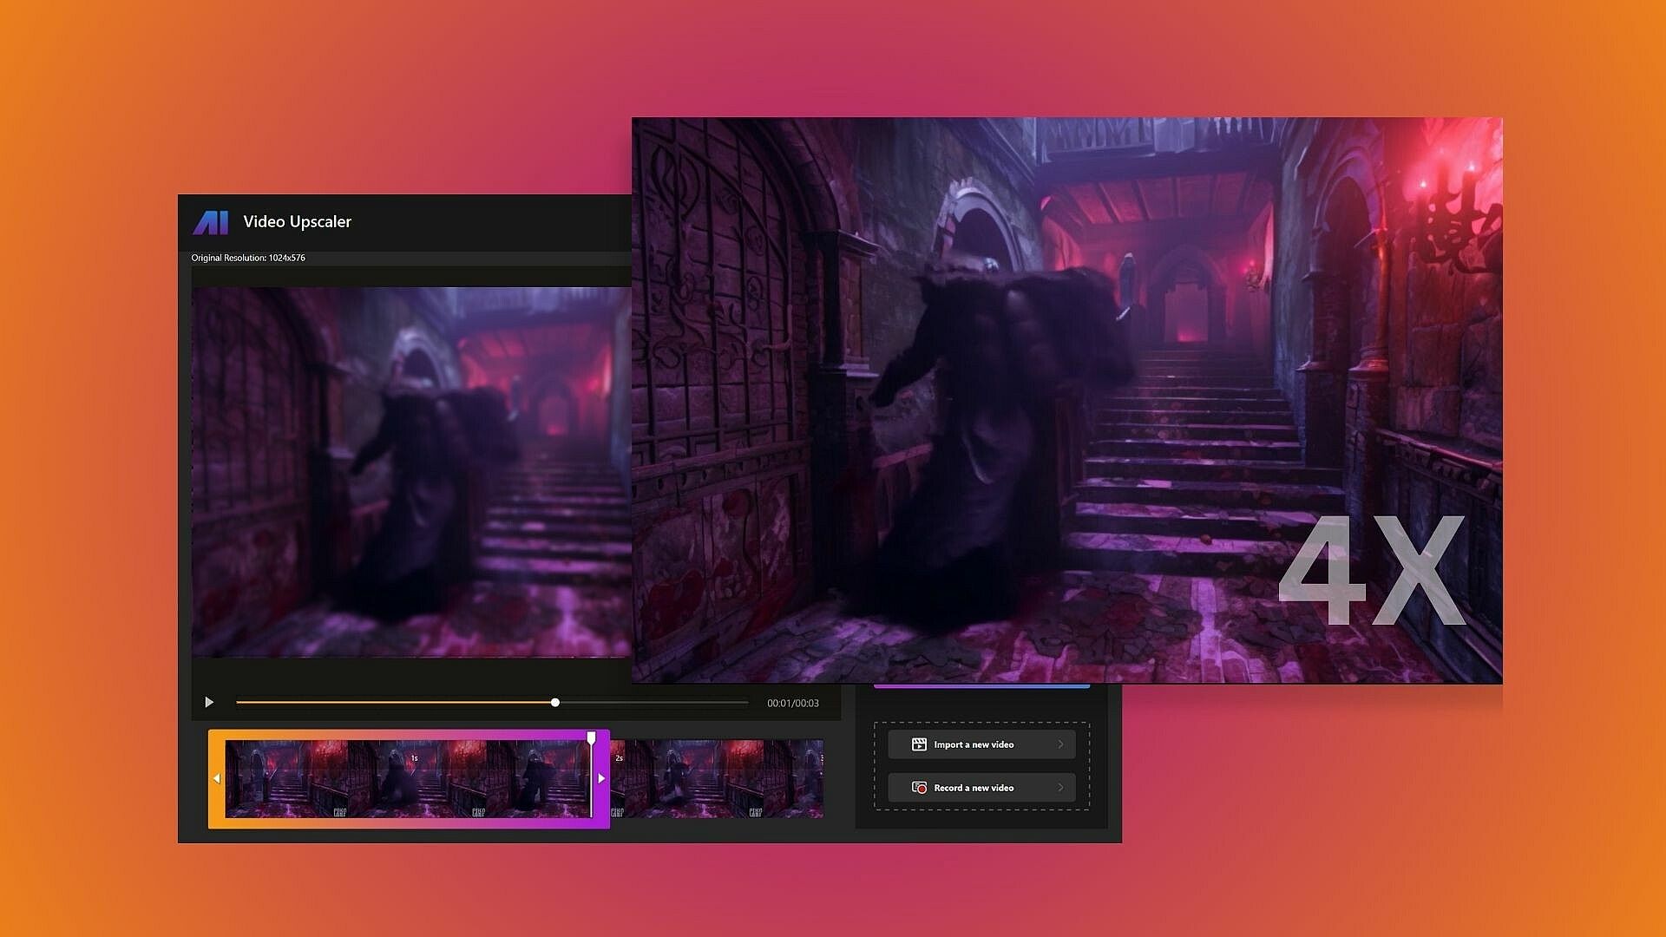Click the right trim handle arrow

pyautogui.click(x=601, y=778)
